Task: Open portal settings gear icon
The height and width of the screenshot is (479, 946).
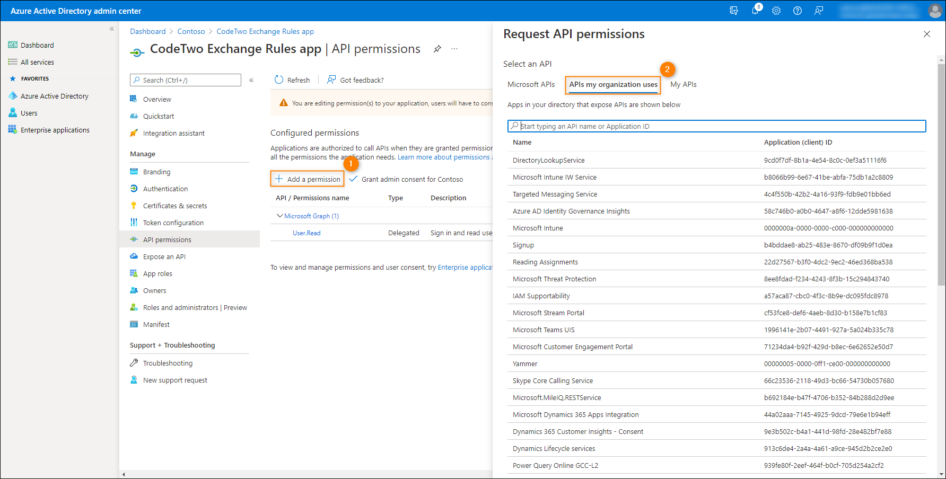Action: (x=776, y=11)
